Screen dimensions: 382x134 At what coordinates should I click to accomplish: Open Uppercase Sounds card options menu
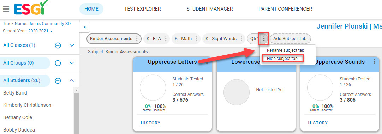(x=375, y=62)
